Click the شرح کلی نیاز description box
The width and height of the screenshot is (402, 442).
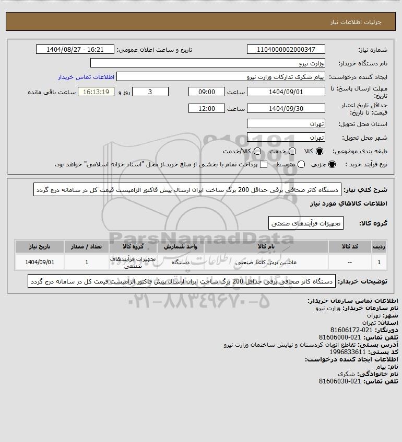pyautogui.click(x=187, y=190)
